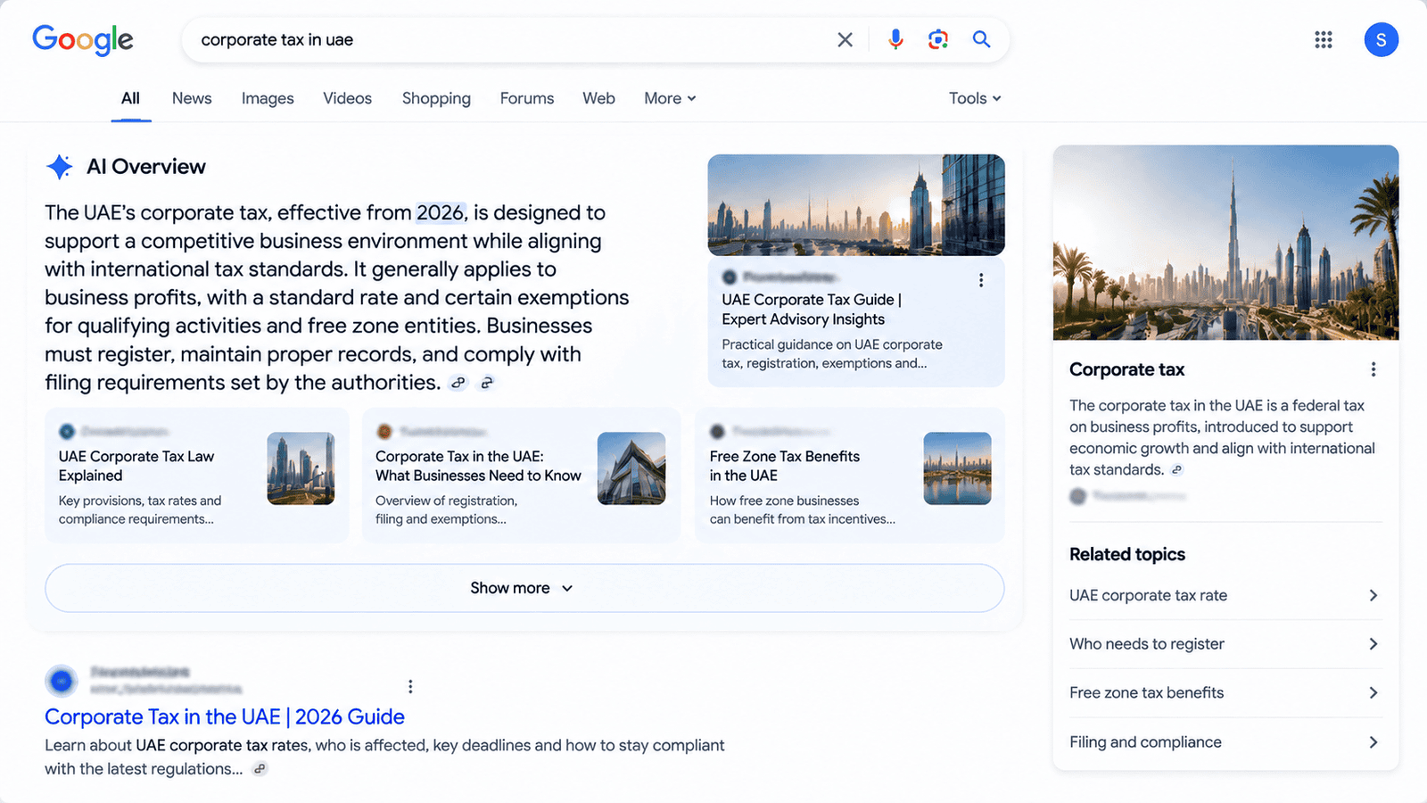The height and width of the screenshot is (803, 1427).
Task: Expand the AI Overview with Show more
Action: 524,588
